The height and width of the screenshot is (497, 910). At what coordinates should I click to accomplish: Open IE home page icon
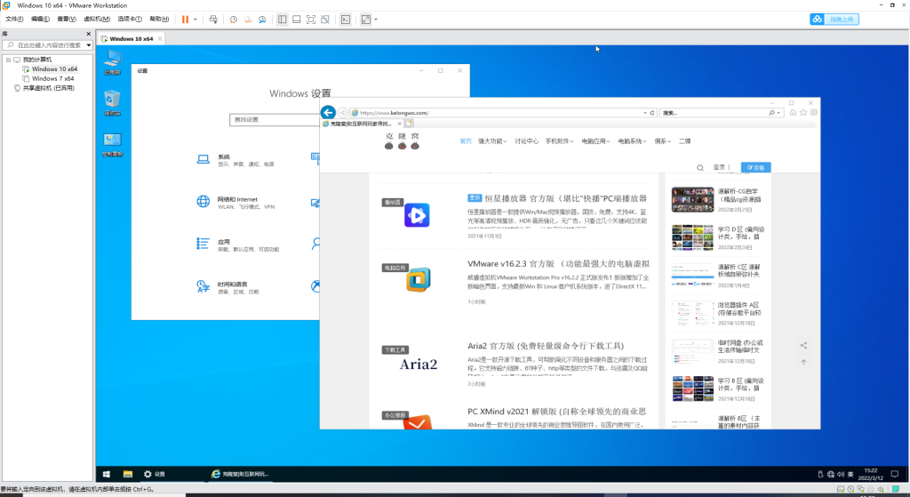click(x=793, y=113)
